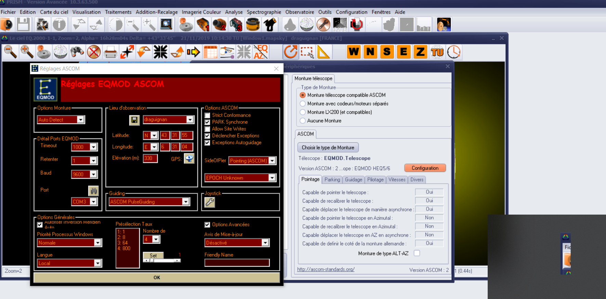Click the EQ/AZ coordinate toggle icon

click(261, 52)
